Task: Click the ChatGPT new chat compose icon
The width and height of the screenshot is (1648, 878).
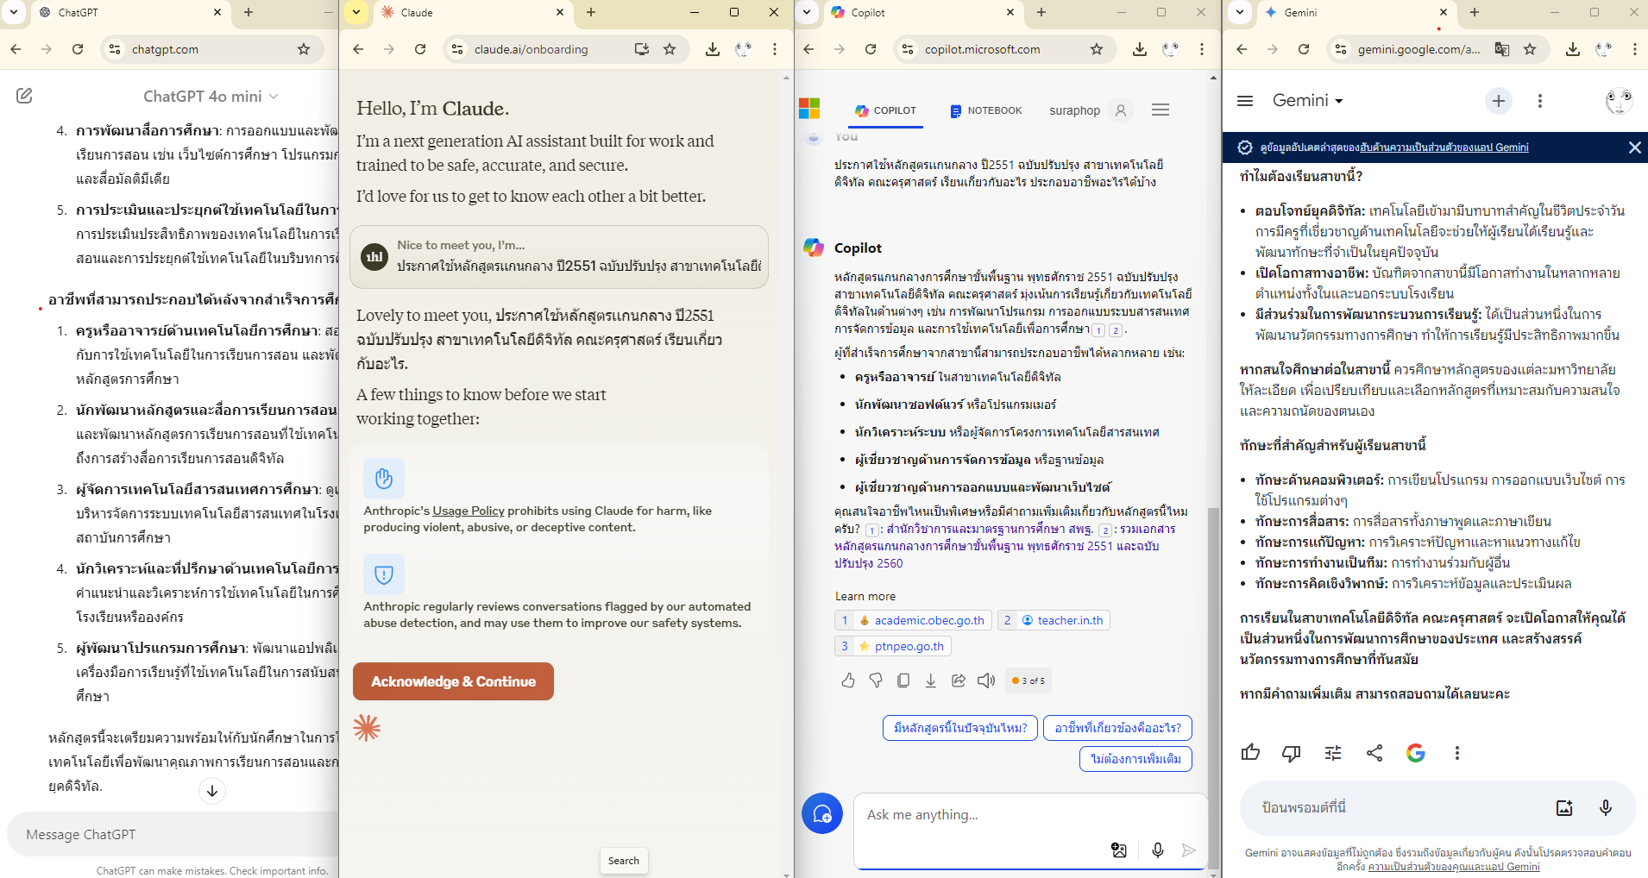Action: 24,96
